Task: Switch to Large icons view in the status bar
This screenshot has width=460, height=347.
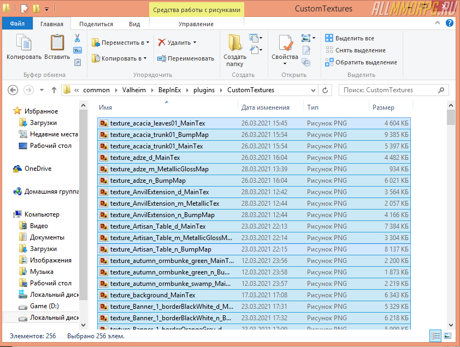Action: (x=447, y=336)
